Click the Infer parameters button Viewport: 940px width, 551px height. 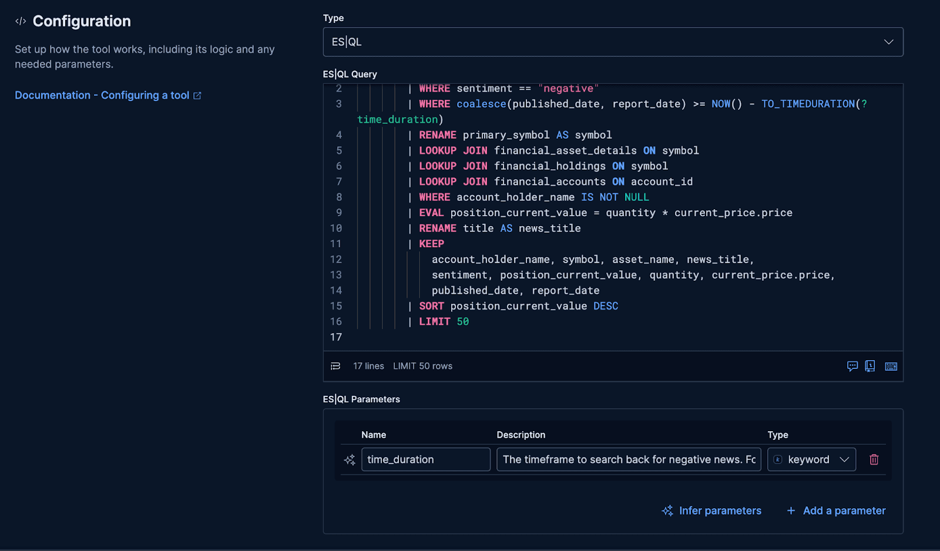pos(719,510)
